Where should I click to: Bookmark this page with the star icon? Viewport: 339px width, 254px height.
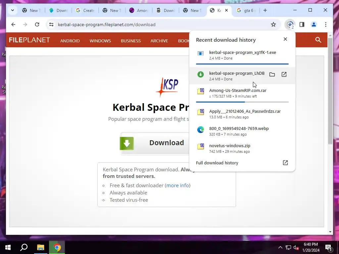[x=273, y=24]
